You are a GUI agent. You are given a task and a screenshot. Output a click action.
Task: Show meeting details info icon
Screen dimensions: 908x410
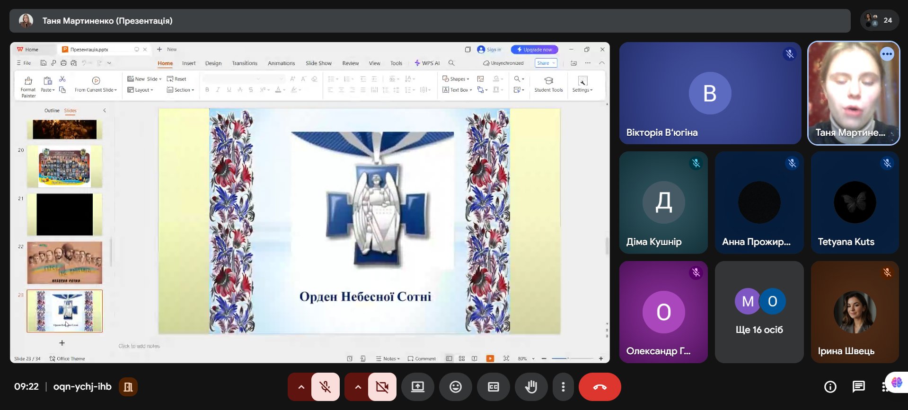point(830,387)
